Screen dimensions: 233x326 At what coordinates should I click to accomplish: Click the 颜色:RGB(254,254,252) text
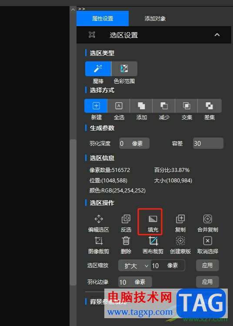(x=117, y=191)
